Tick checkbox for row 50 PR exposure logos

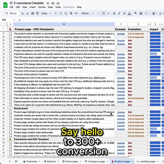(x=10, y=112)
